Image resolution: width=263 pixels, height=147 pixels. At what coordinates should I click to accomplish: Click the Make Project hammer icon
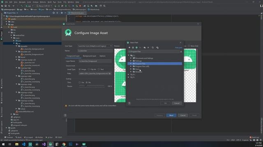tap(22, 6)
